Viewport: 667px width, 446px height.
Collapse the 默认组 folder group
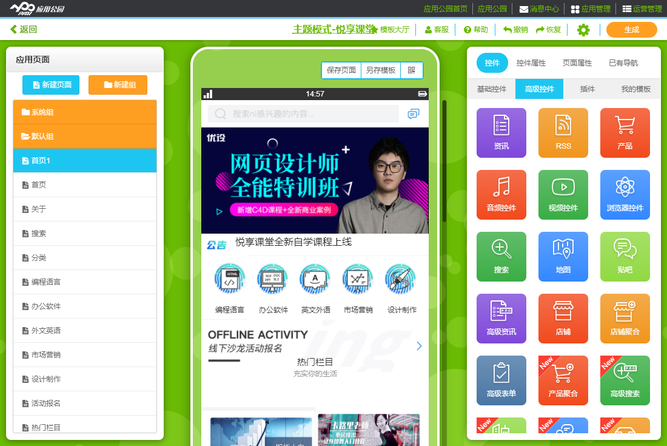[x=85, y=137]
